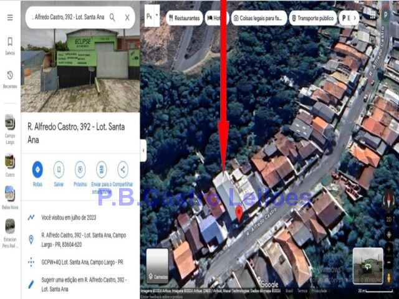Open the hamburger menu

point(10,17)
